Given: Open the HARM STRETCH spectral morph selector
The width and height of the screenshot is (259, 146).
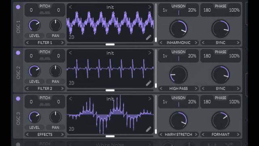Looking at the screenshot, I should (x=178, y=134).
